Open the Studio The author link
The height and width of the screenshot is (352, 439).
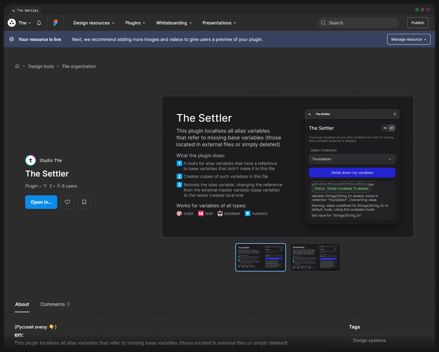pos(51,160)
